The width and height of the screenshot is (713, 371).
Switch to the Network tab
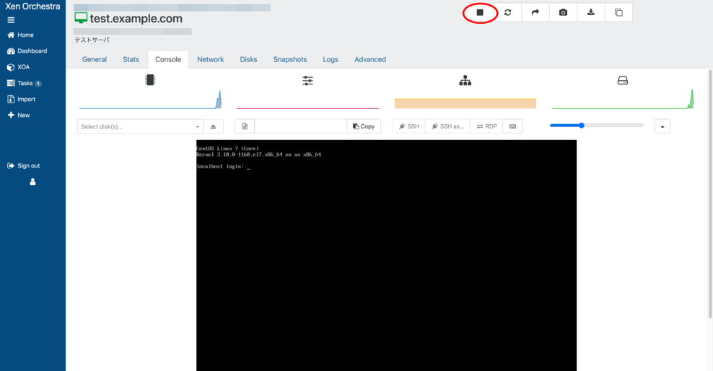[x=211, y=60]
